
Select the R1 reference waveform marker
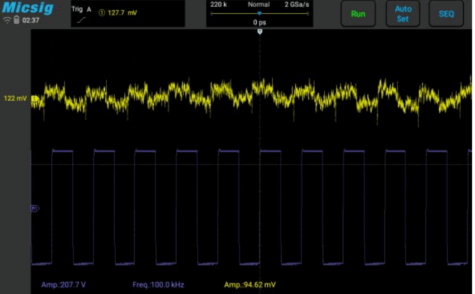34,208
